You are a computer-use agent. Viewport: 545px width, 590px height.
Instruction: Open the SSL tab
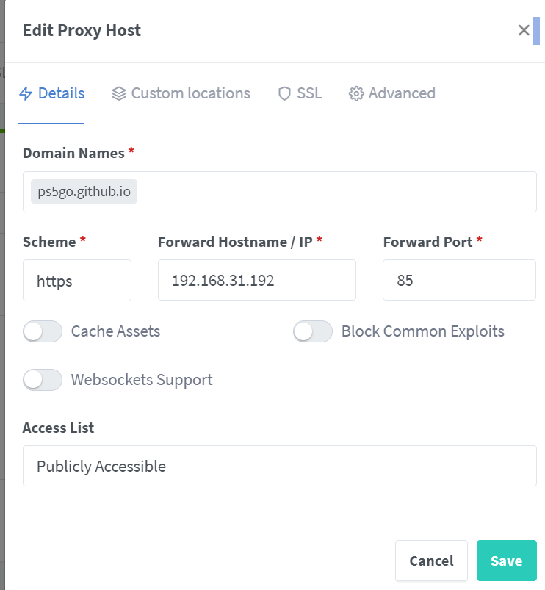[x=309, y=93]
